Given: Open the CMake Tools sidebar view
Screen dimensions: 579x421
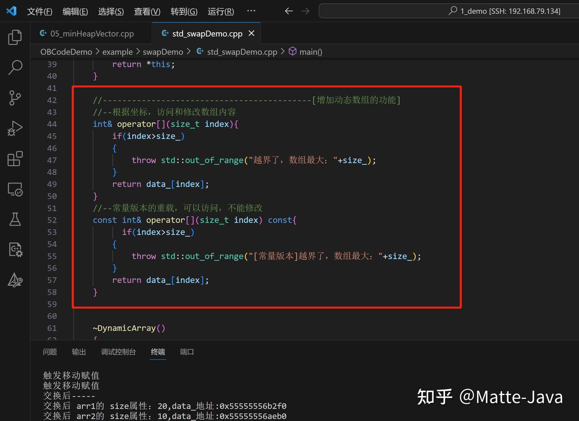Looking at the screenshot, I should pos(15,280).
